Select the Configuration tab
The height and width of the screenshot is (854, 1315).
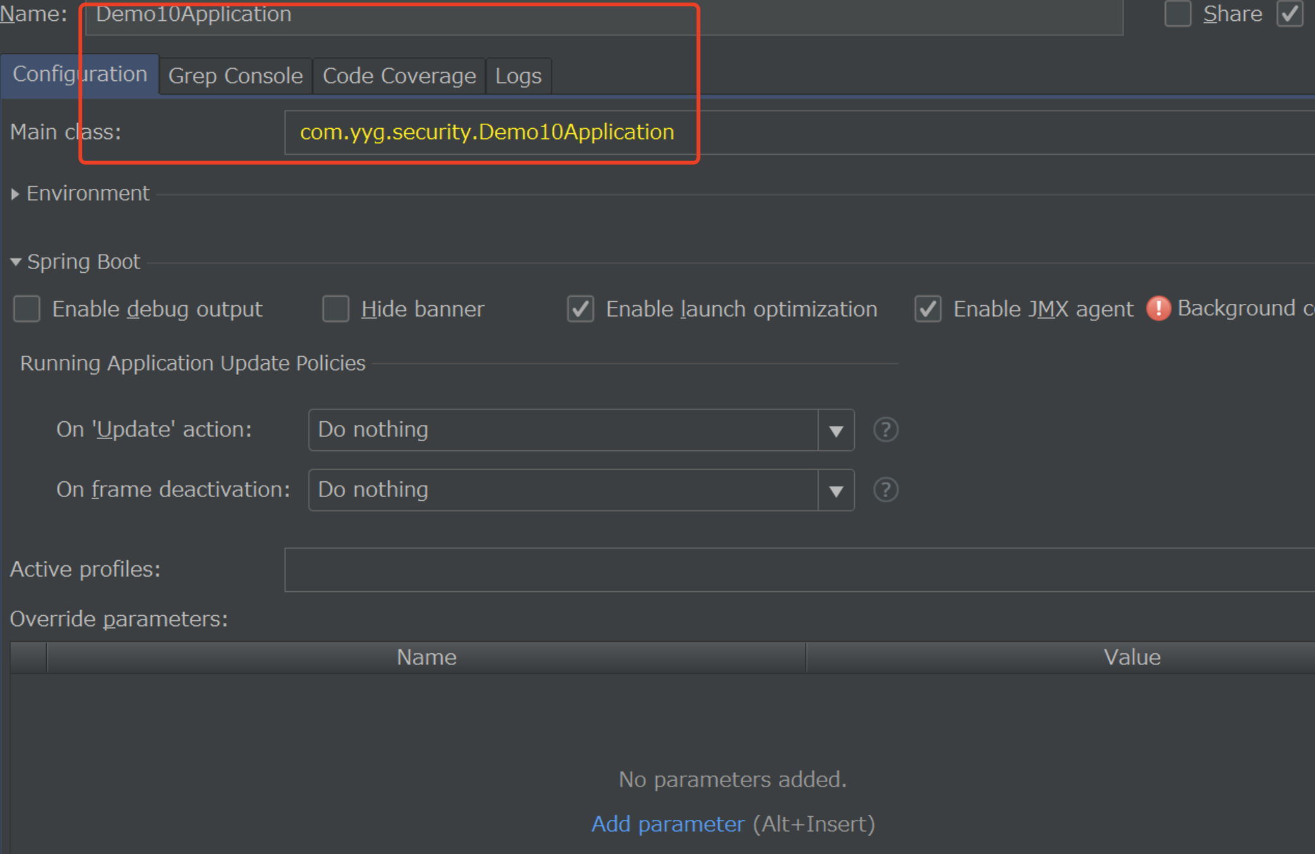pos(80,75)
